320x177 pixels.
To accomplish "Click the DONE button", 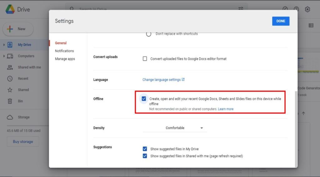I will coord(281,21).
